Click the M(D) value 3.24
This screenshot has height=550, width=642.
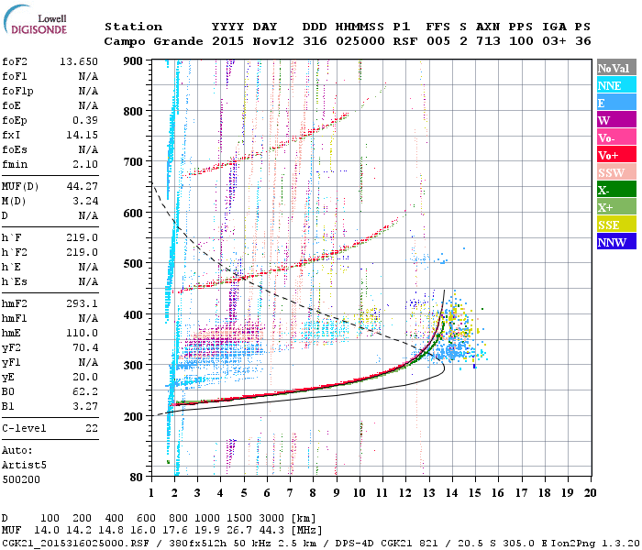pos(85,202)
